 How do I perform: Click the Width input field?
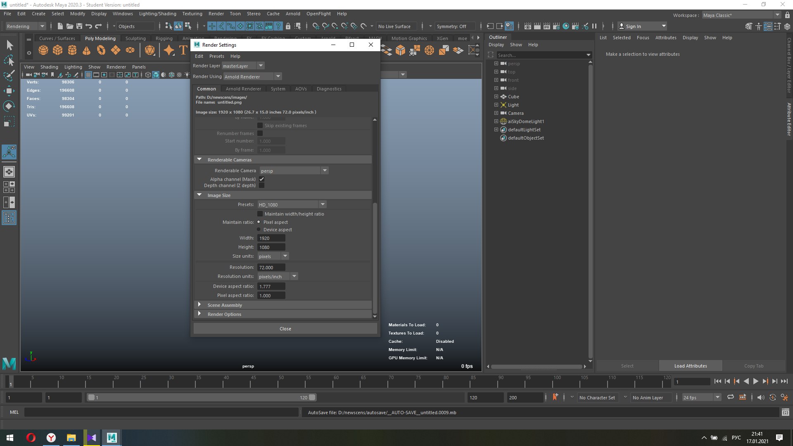coord(271,238)
